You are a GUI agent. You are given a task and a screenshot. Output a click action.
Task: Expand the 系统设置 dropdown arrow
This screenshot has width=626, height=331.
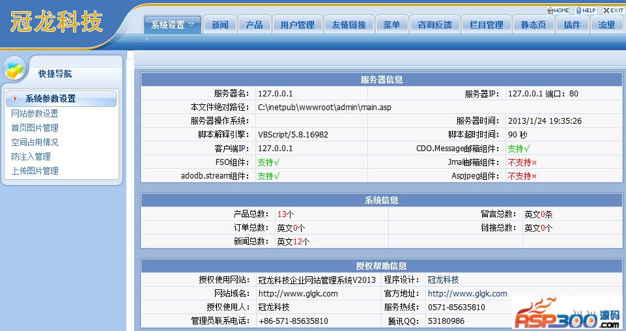pos(192,25)
